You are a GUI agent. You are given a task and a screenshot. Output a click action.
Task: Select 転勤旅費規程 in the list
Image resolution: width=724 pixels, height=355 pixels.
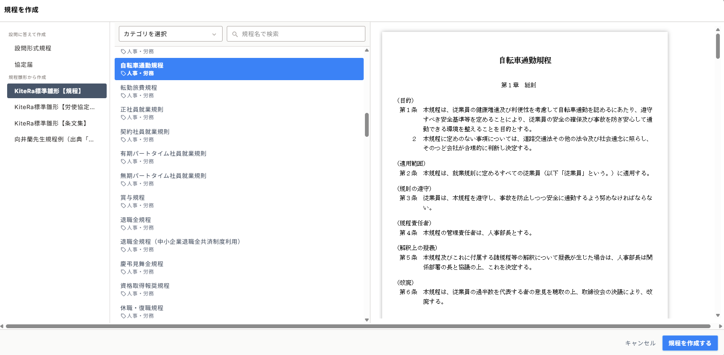point(239,91)
